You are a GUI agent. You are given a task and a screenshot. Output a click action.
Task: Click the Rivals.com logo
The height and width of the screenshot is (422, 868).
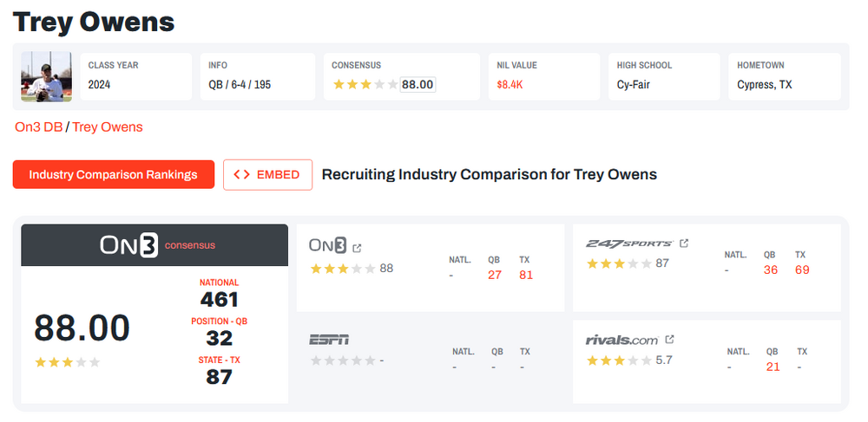click(622, 340)
